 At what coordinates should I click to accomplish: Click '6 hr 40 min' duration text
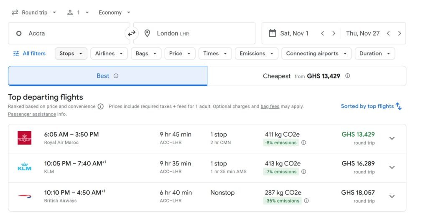[x=176, y=192]
